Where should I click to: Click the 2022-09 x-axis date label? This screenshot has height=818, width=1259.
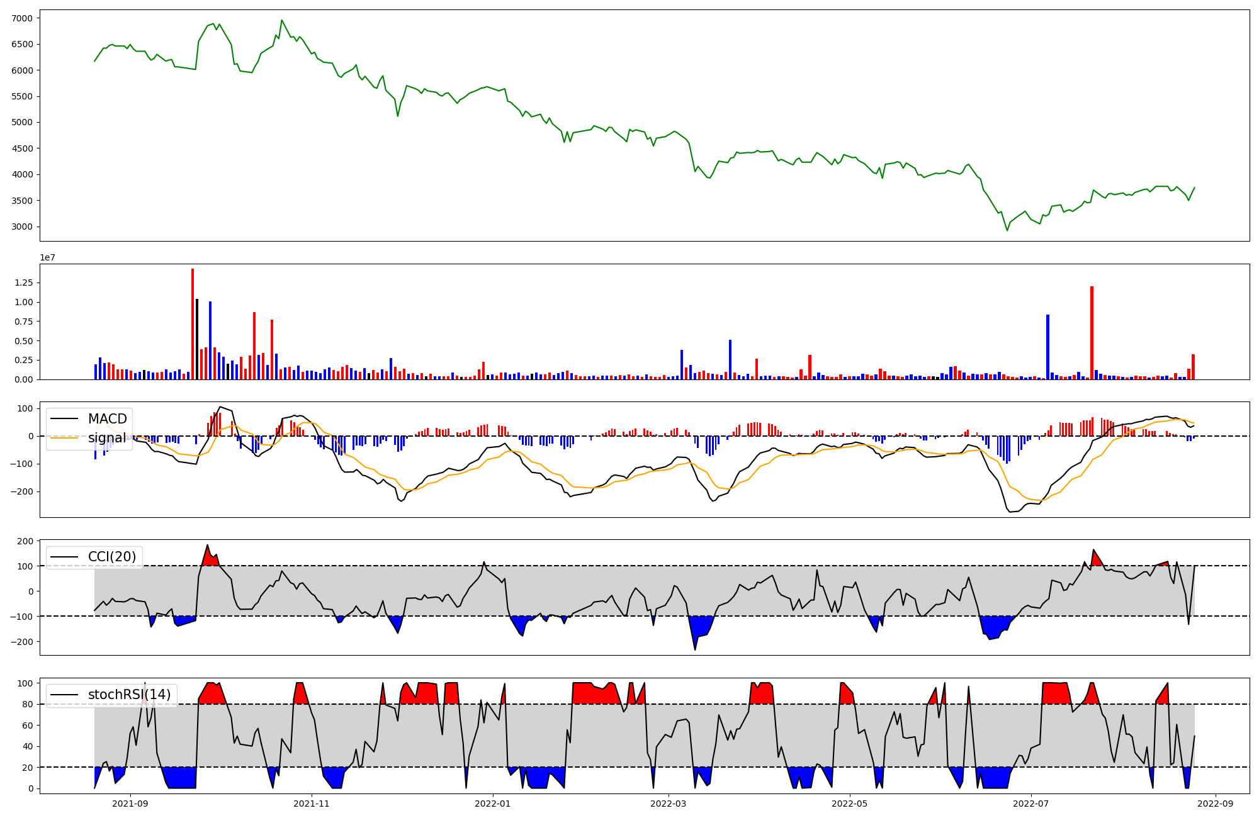point(1214,804)
